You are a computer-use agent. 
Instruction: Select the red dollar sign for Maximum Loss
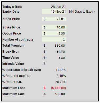tap(44, 88)
